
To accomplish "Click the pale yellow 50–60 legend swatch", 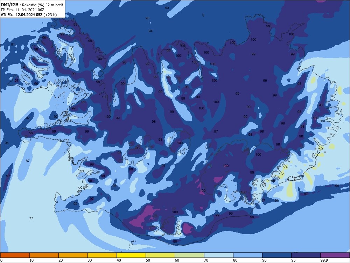I will [x=160, y=255].
